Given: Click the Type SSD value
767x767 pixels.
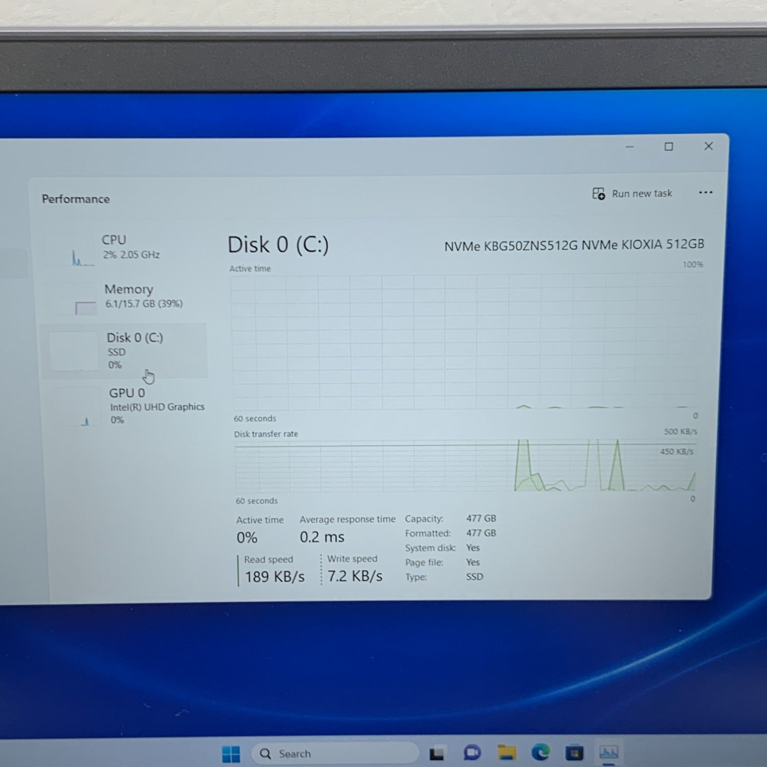Looking at the screenshot, I should pyautogui.click(x=475, y=577).
